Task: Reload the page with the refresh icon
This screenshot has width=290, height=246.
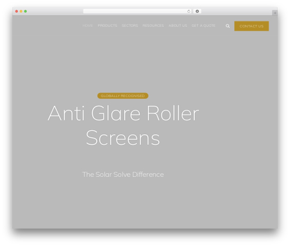Action: point(188,12)
